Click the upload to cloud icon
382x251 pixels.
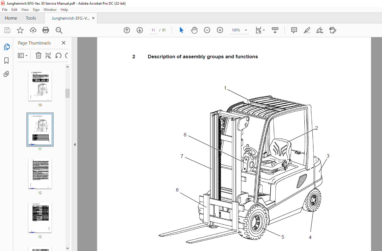[x=33, y=30]
